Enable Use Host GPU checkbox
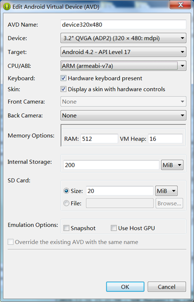 114,228
